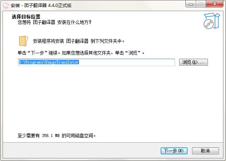Click the word “浏览” in the instruction sentence
This screenshot has height=161, width=226.
[133, 53]
